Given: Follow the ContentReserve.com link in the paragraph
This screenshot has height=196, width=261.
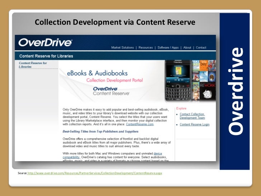Looking at the screenshot, I should tap(140, 124).
